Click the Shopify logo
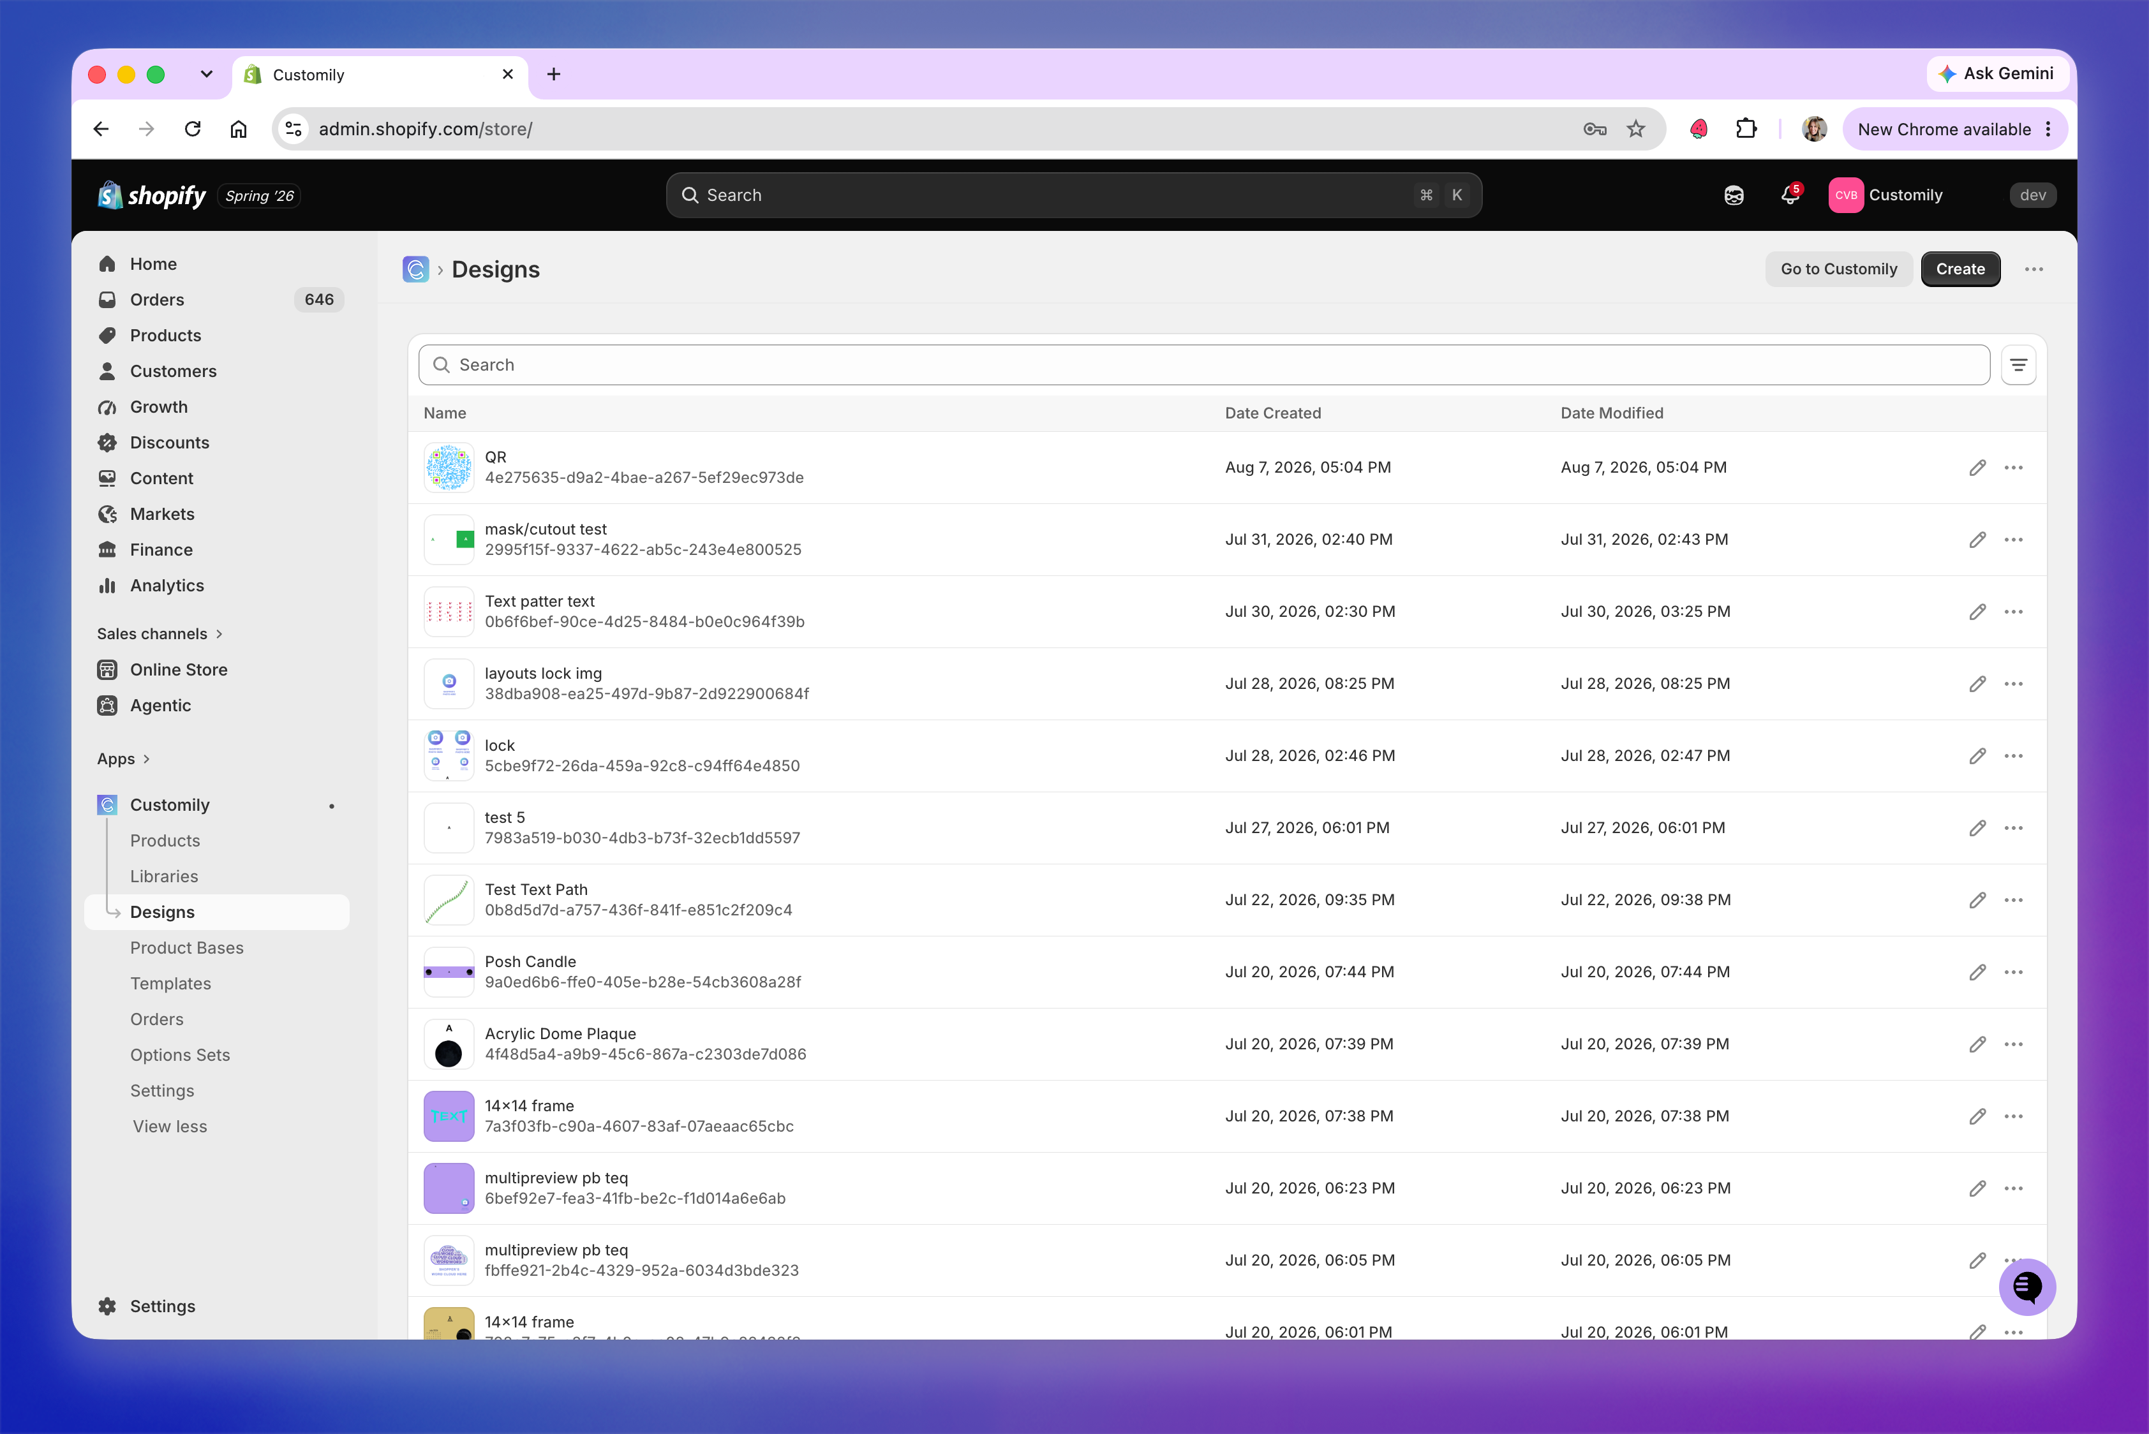The image size is (2149, 1434). pos(152,195)
